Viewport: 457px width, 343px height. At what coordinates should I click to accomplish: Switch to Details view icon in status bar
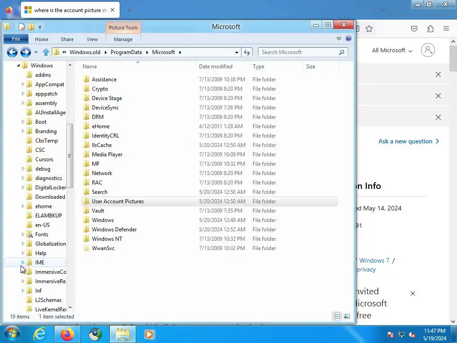(337, 316)
